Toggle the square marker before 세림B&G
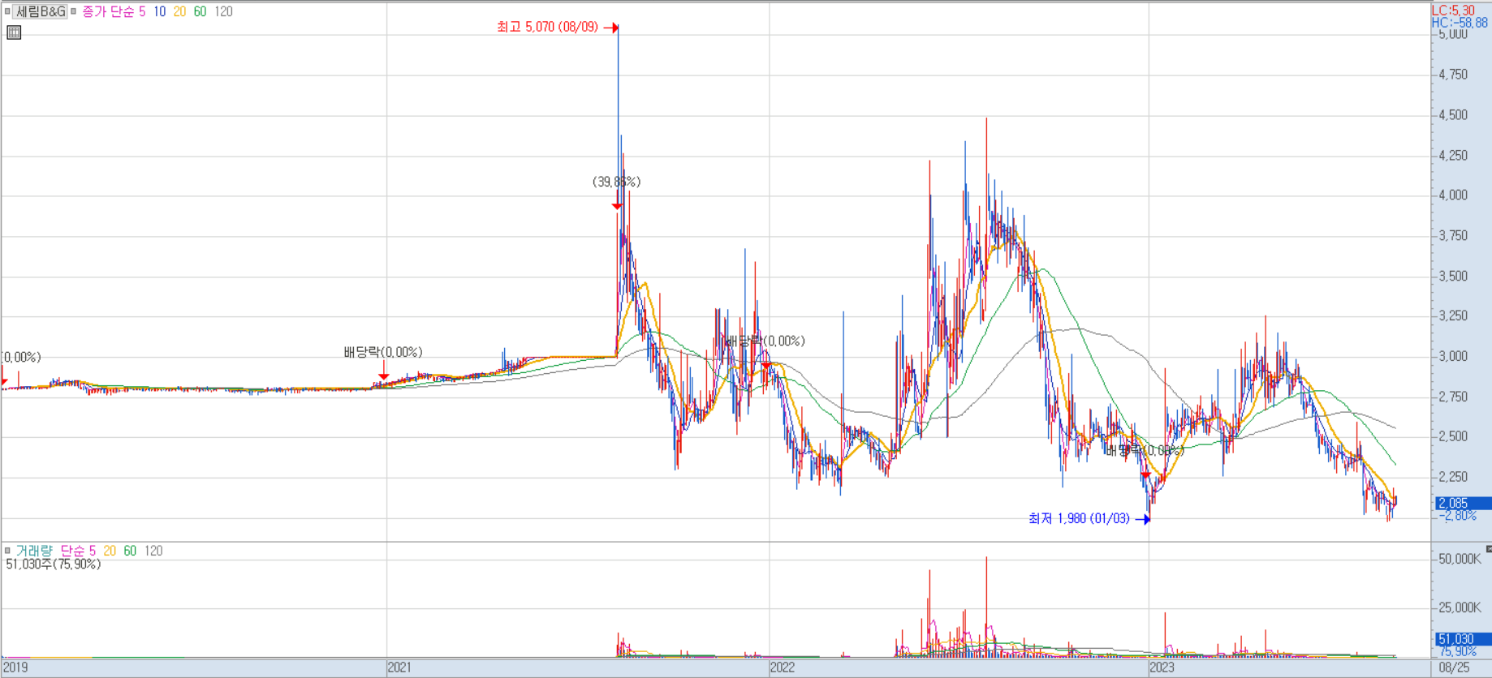The height and width of the screenshot is (678, 1492). [7, 11]
